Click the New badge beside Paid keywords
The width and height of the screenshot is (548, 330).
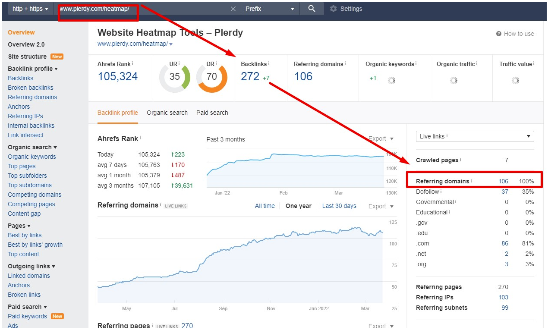(x=57, y=316)
